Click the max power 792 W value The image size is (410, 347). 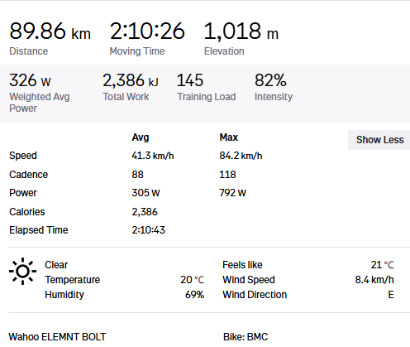(232, 193)
